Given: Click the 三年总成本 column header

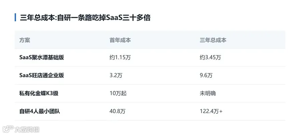Looking at the screenshot, I should click(x=213, y=40).
